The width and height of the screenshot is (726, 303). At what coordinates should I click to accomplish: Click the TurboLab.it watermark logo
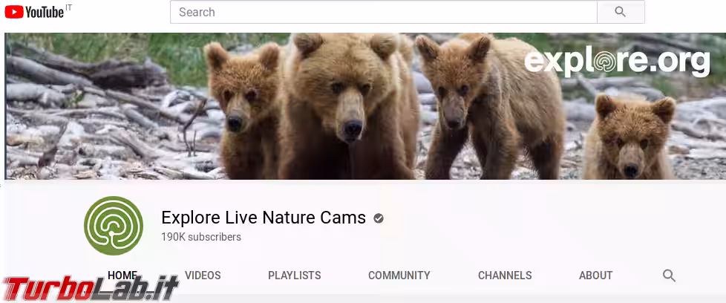(x=89, y=287)
